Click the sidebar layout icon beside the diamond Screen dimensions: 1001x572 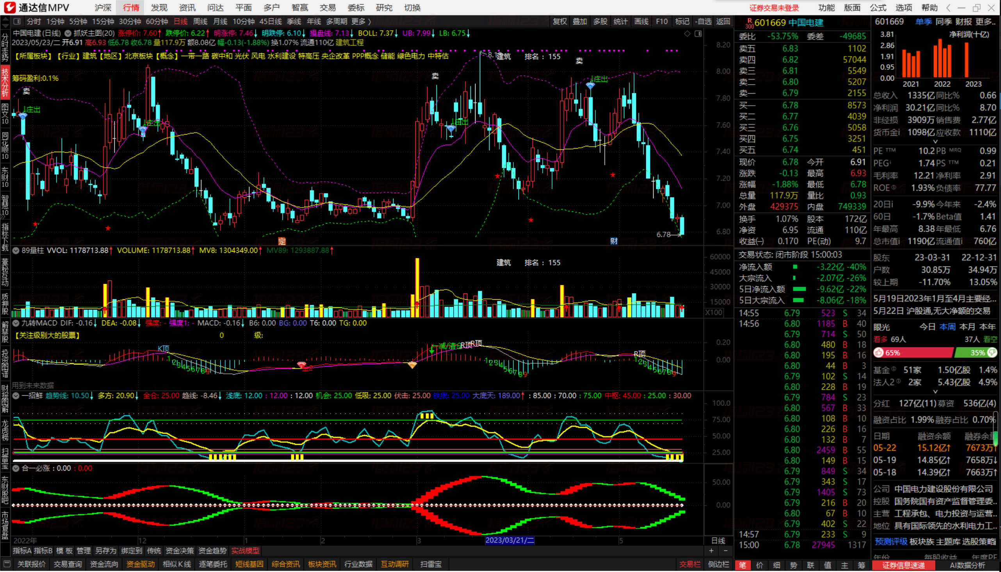[x=698, y=34]
